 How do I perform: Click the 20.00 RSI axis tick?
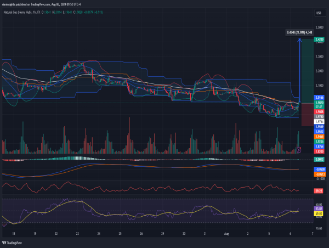(319, 228)
